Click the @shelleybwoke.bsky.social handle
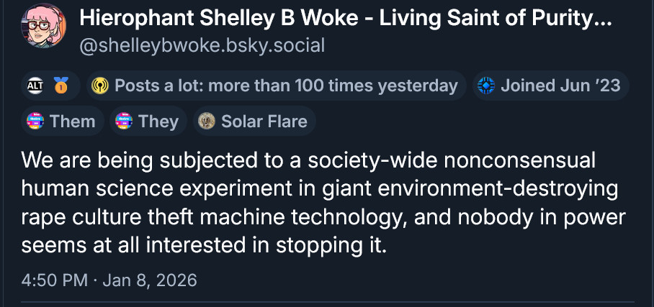 coord(202,46)
